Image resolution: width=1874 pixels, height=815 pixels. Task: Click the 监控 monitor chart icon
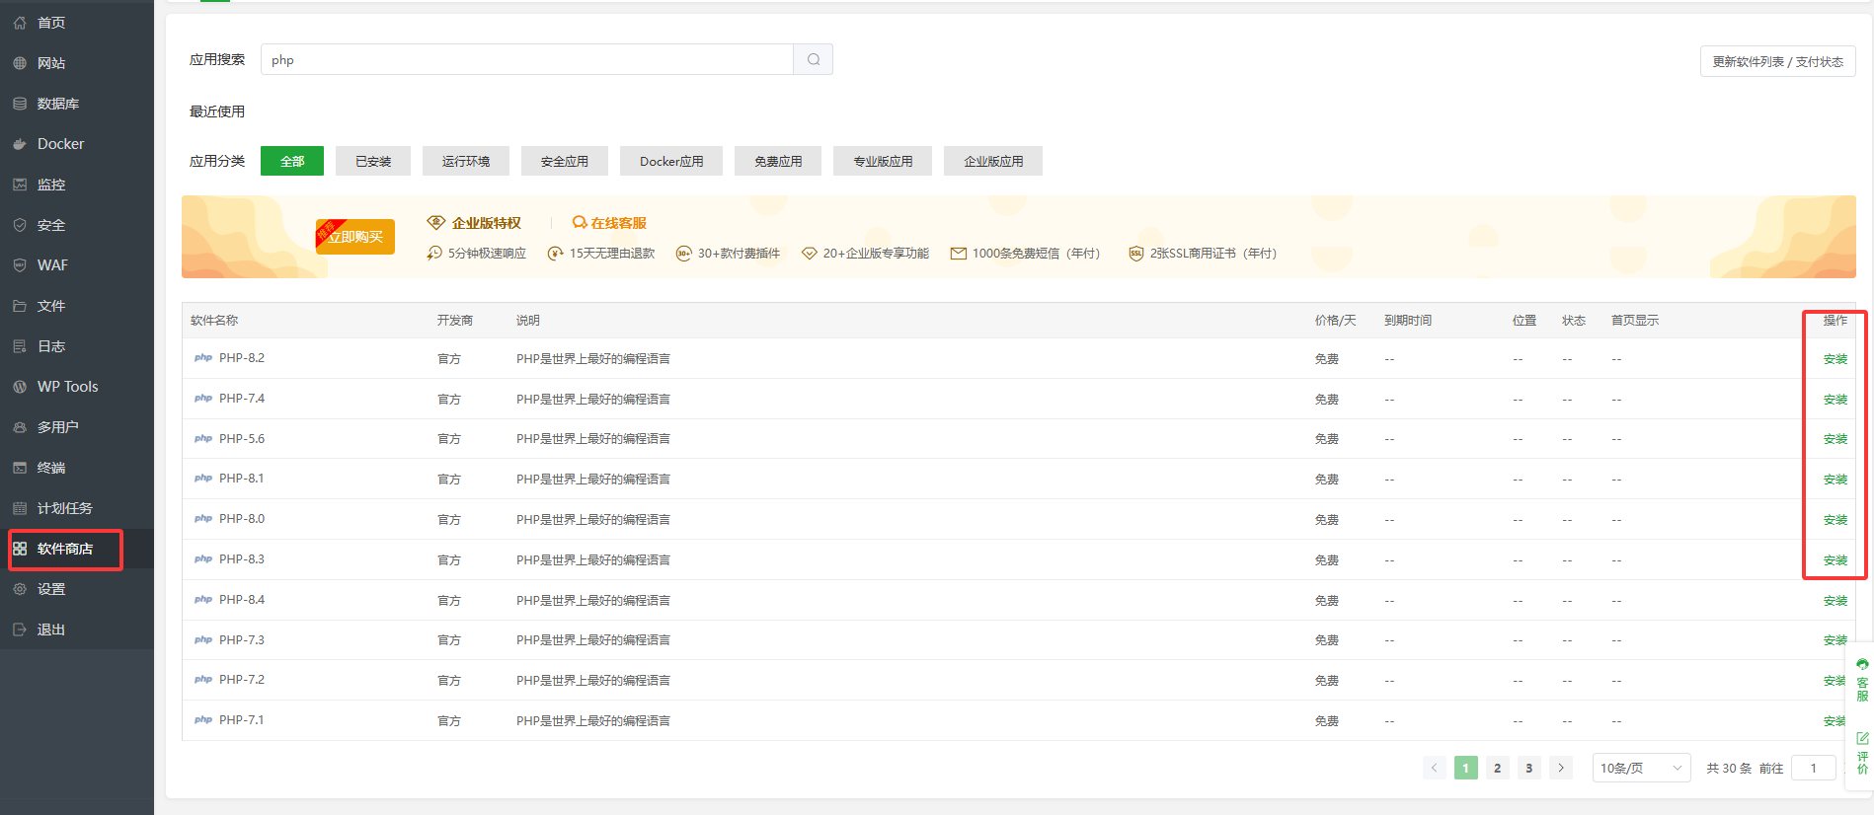(x=20, y=185)
